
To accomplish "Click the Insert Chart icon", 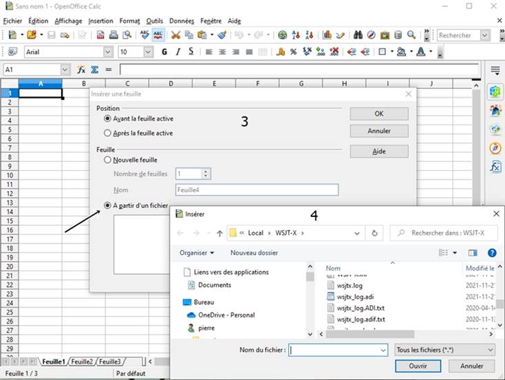I will (x=327, y=35).
